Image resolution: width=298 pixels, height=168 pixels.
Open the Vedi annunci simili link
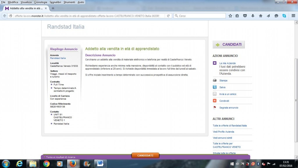pyautogui.click(x=222, y=138)
